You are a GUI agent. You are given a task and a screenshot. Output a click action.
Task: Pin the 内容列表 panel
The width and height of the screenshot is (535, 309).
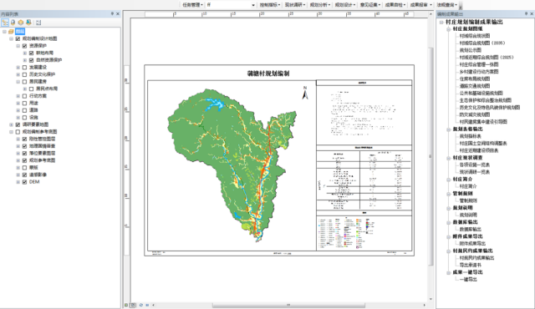tap(112, 13)
